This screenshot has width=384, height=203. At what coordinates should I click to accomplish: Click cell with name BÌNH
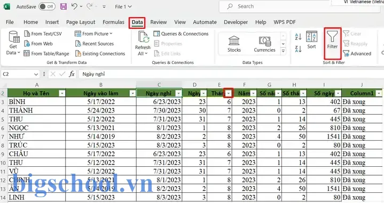36,102
